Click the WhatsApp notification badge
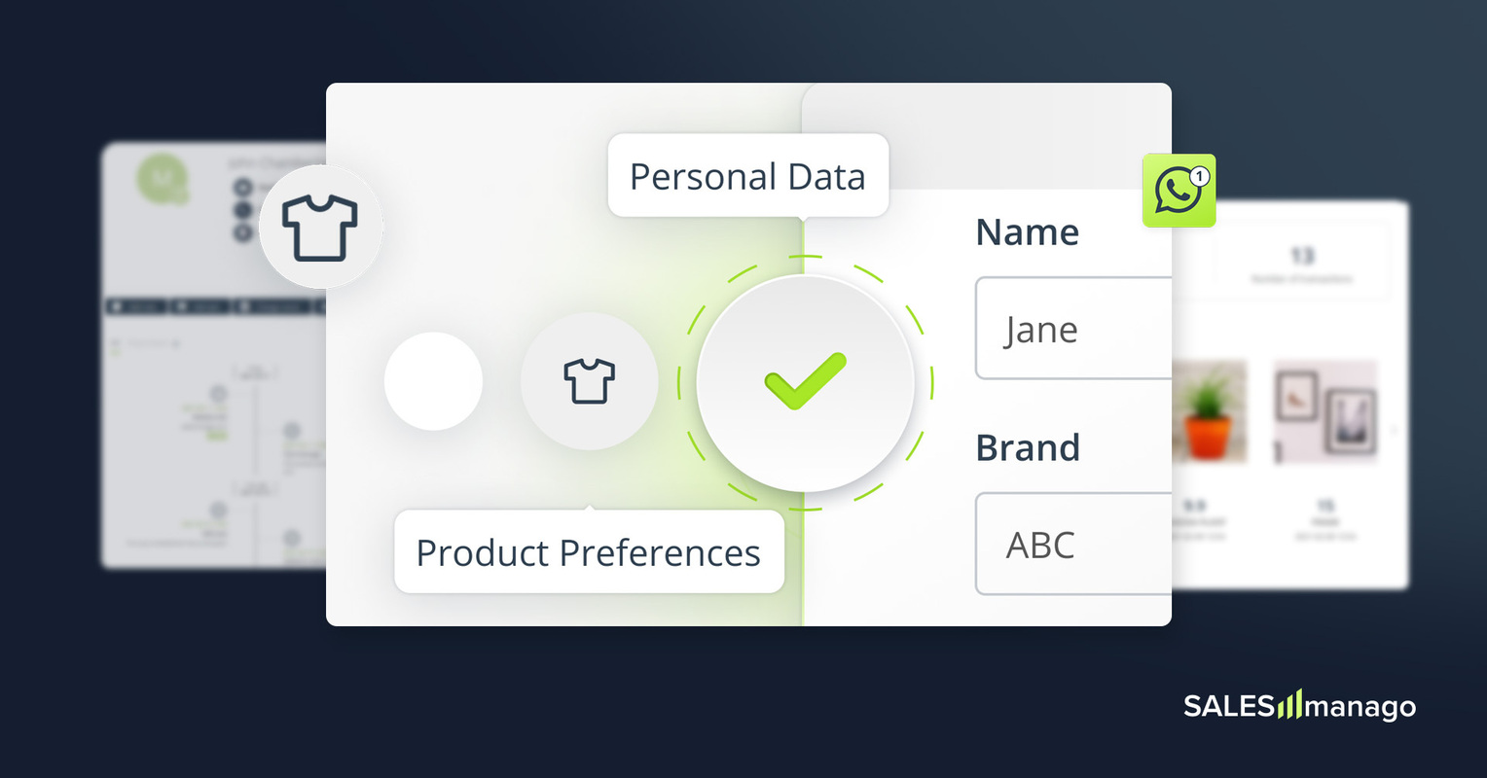Viewport: 1487px width, 778px height. 1200,176
